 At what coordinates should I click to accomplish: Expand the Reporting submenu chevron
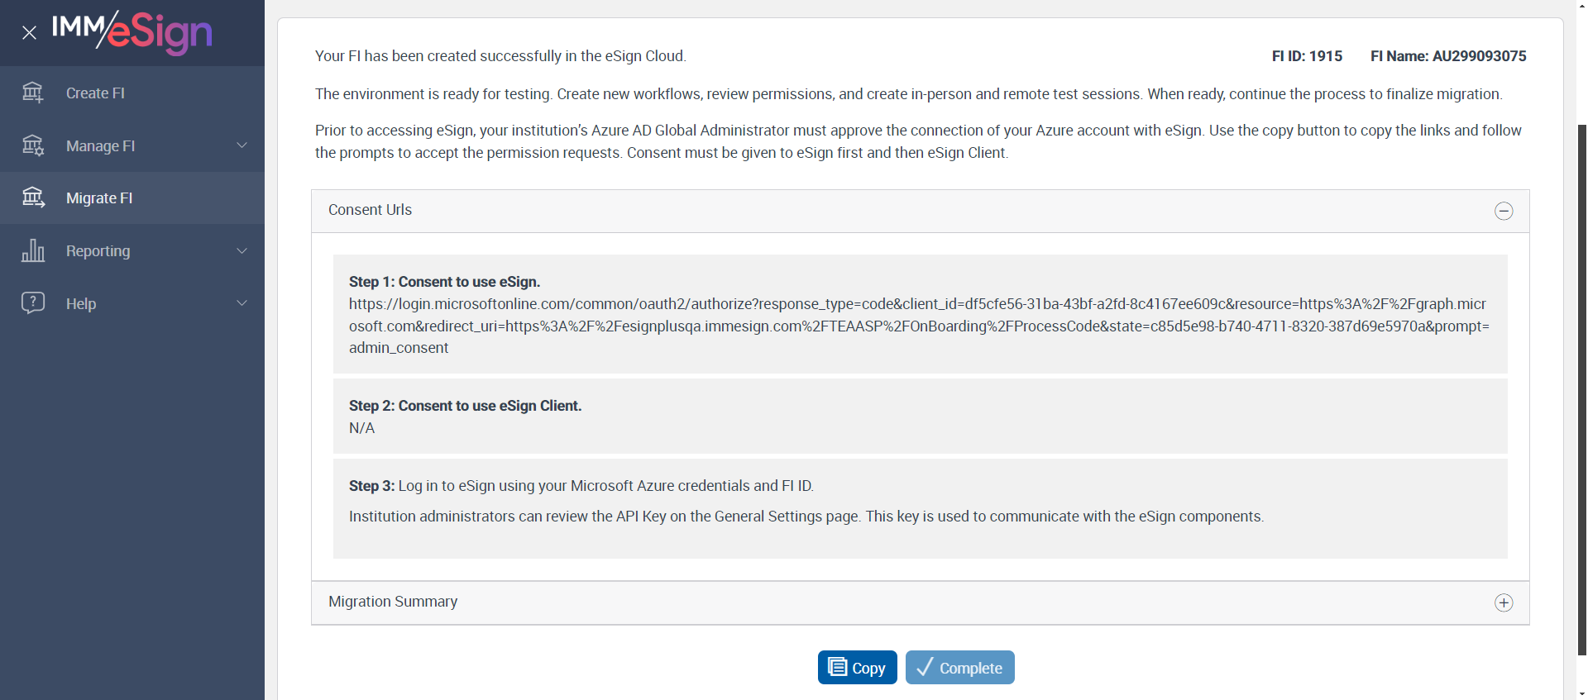(x=242, y=250)
